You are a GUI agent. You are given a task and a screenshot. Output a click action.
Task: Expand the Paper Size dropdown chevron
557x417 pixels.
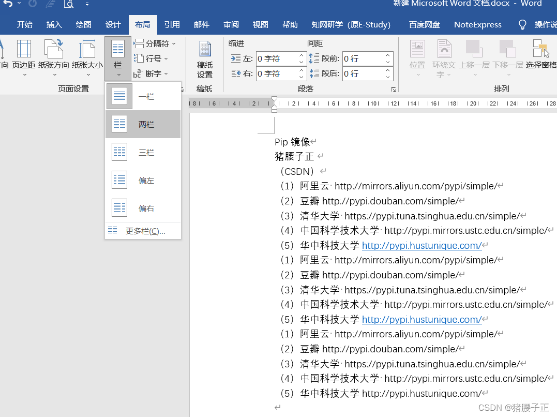[x=88, y=75]
